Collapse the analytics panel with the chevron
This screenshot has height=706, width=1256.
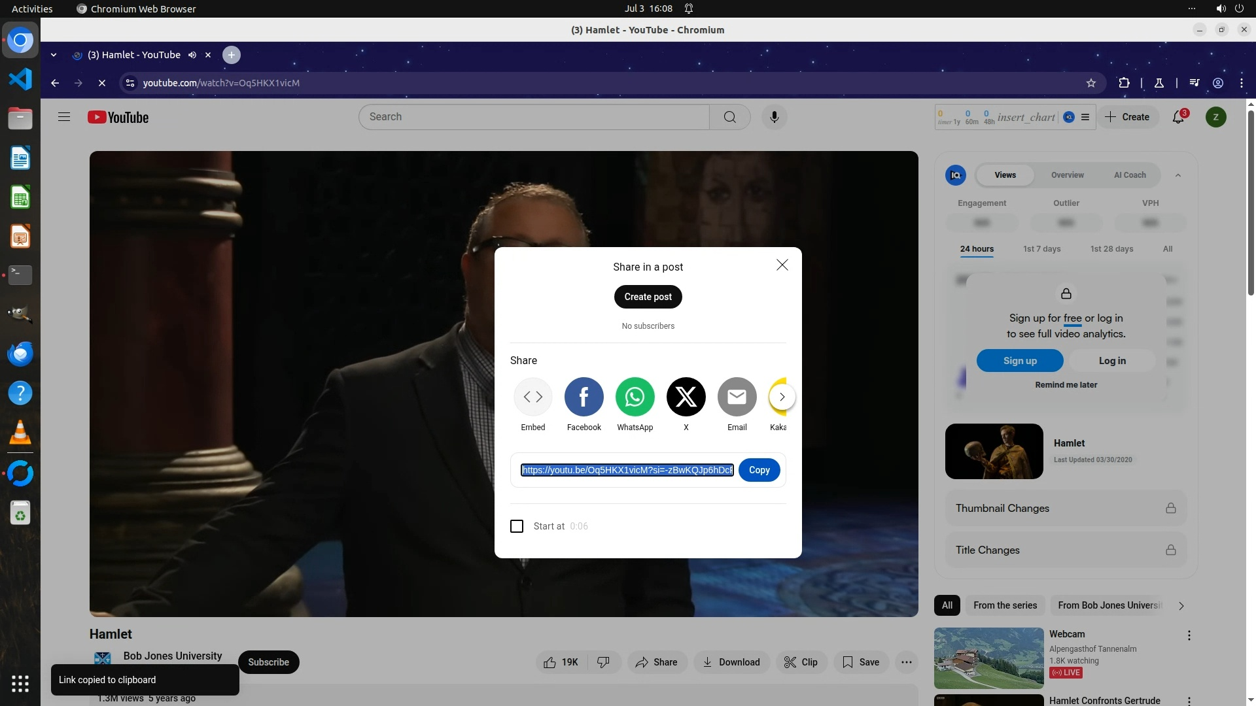pyautogui.click(x=1177, y=175)
